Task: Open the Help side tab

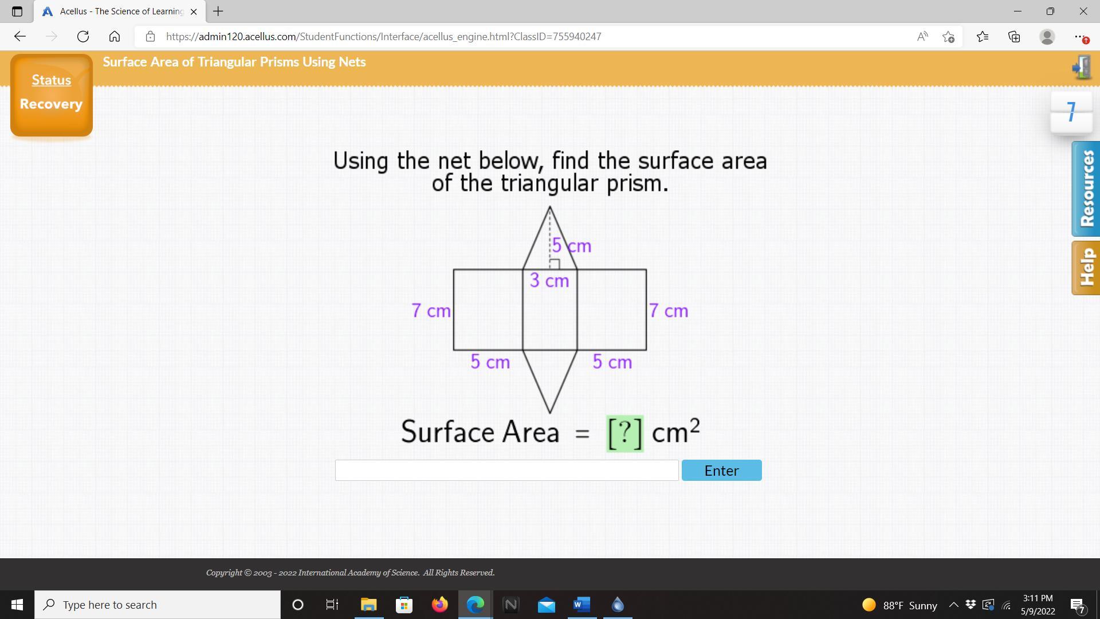Action: pyautogui.click(x=1086, y=268)
